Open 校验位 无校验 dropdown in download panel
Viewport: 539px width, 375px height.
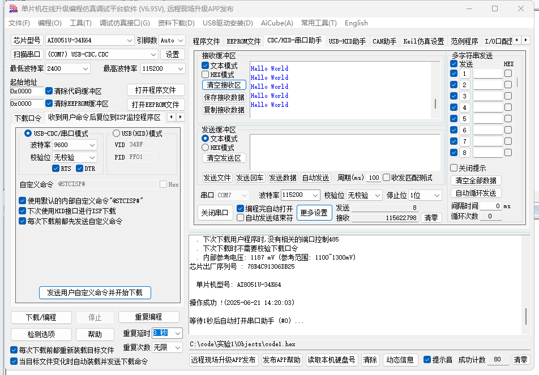coord(92,157)
